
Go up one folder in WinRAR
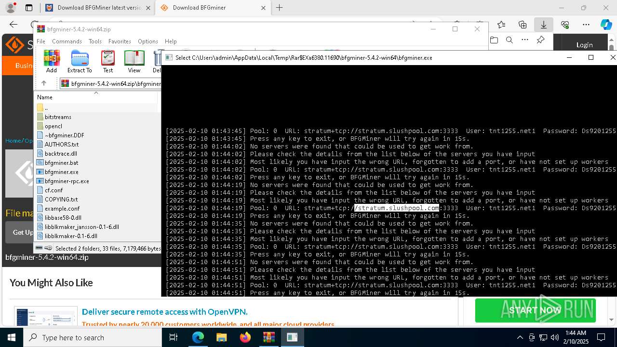point(44,83)
